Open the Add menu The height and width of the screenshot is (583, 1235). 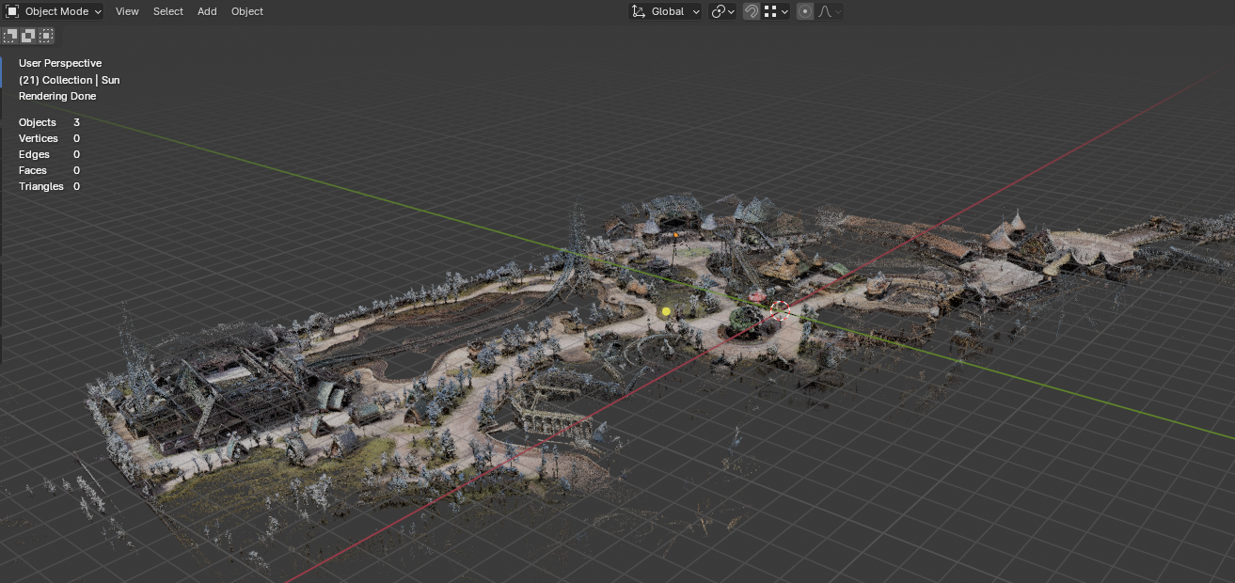pos(207,11)
